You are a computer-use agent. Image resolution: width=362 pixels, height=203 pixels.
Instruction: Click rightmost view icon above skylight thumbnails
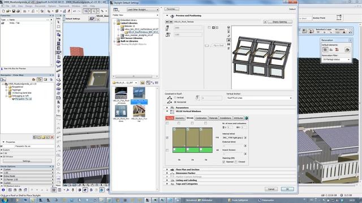pyautogui.click(x=157, y=83)
